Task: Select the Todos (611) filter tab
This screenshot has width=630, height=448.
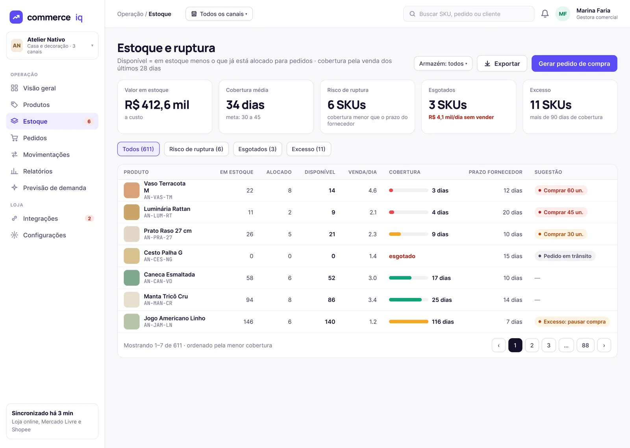Action: [x=138, y=149]
